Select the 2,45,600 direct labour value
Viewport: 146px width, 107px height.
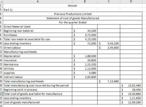point(109,48)
